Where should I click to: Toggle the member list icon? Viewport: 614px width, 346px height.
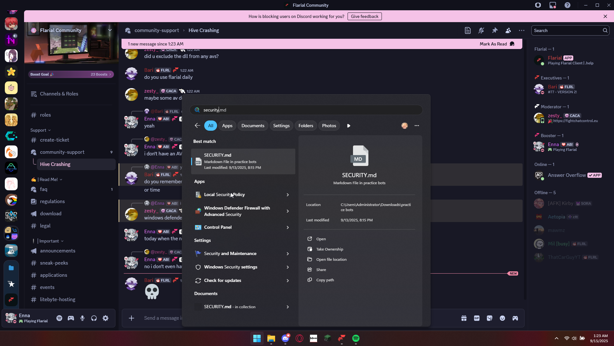[508, 30]
